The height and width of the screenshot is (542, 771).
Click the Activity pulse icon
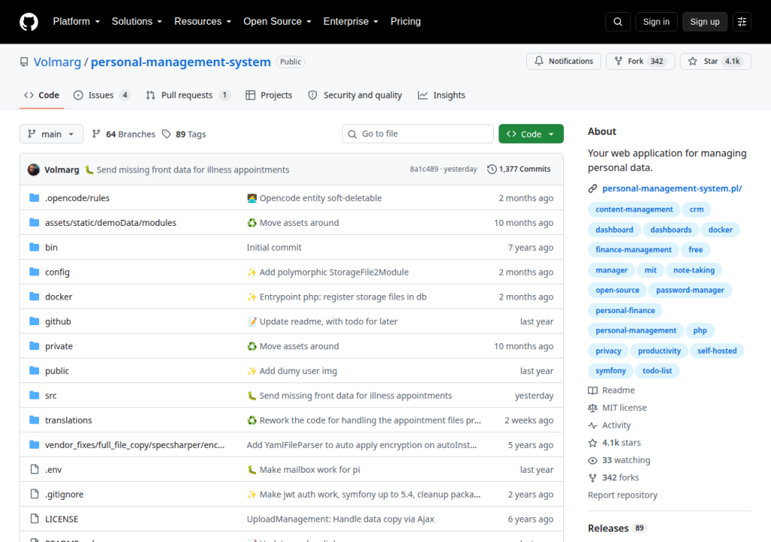593,425
